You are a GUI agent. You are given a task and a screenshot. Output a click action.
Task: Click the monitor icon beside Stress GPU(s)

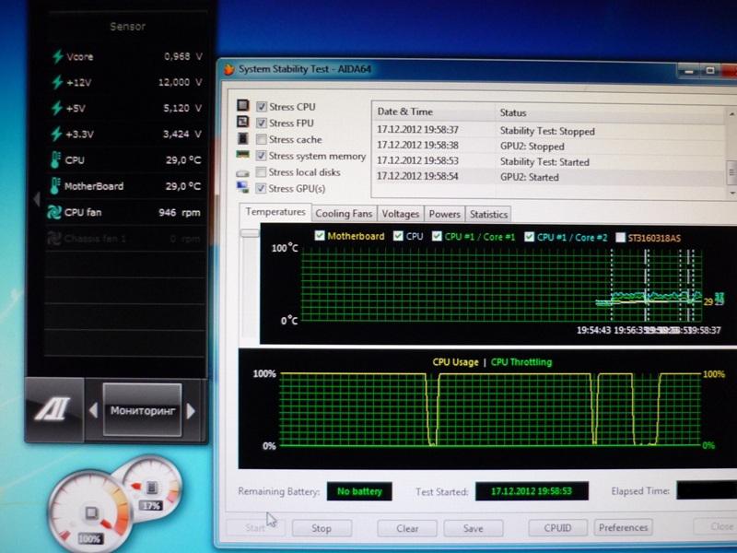242,187
